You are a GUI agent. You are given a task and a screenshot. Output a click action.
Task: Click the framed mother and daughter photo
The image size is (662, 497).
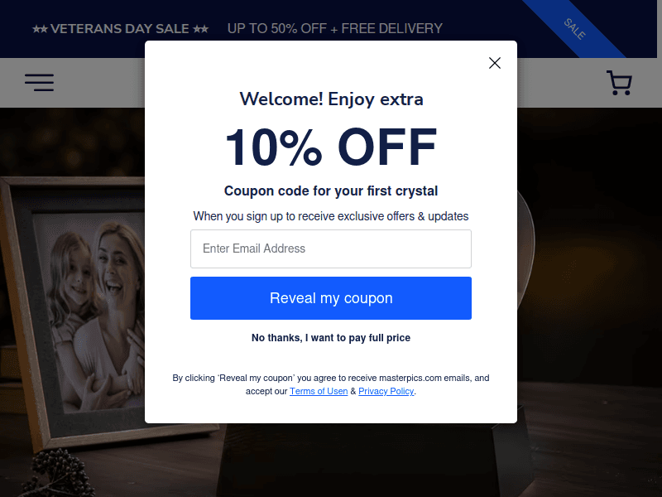click(72, 308)
